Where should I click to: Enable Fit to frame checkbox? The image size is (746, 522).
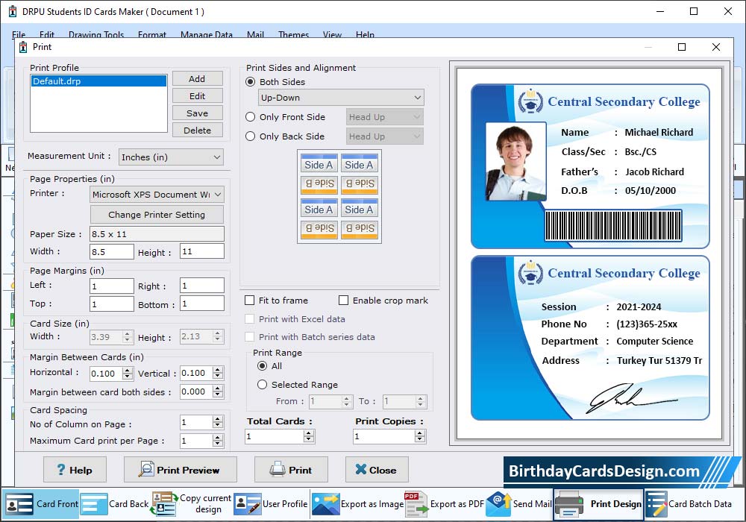249,301
